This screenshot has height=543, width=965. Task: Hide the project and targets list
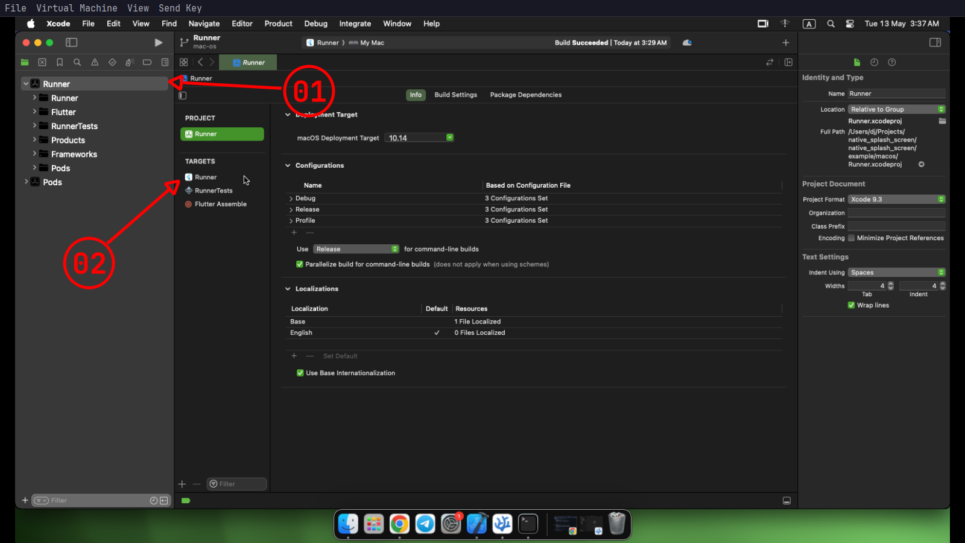[183, 95]
